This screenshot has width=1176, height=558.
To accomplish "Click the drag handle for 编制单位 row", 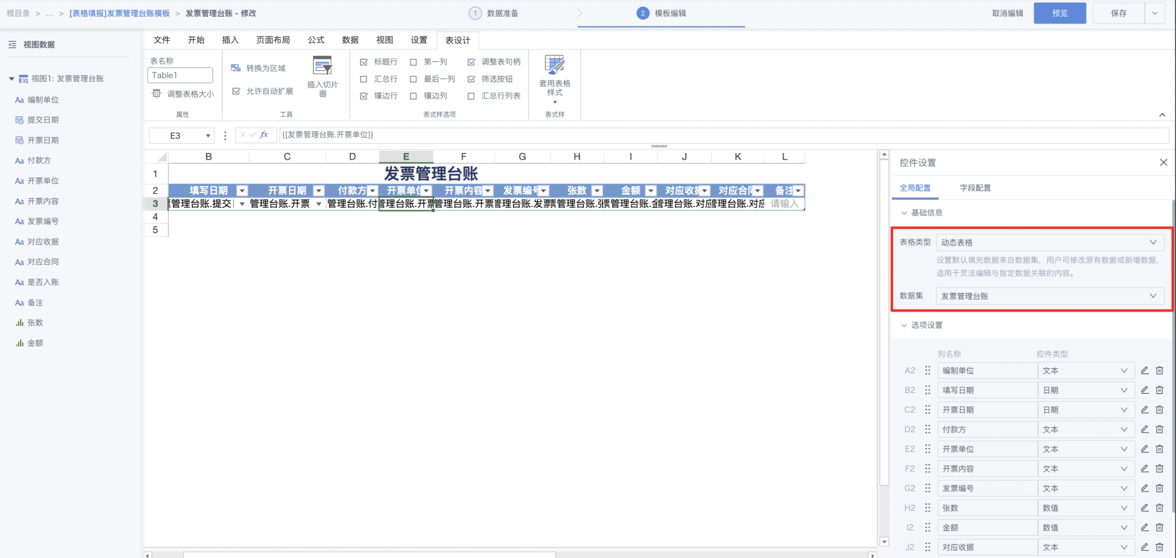I will [927, 370].
